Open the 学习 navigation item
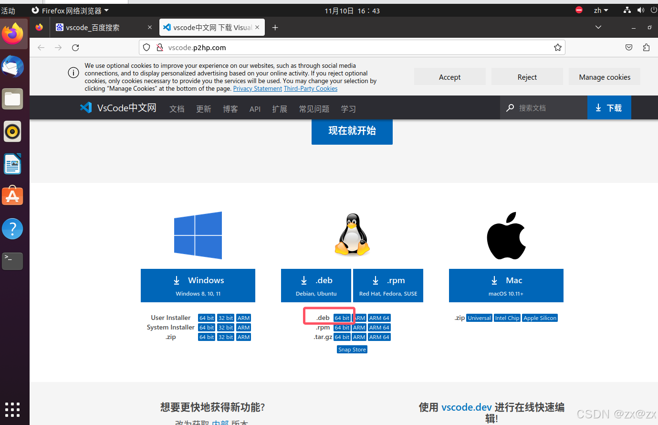The image size is (658, 425). point(348,109)
